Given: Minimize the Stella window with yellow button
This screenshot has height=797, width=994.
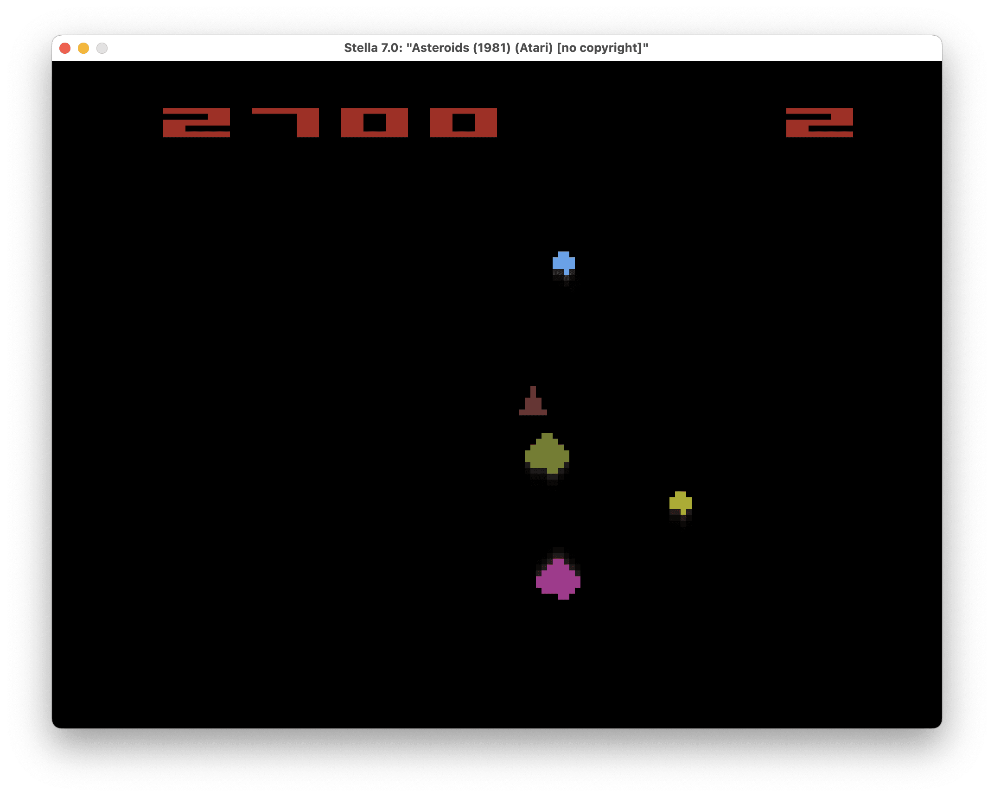Looking at the screenshot, I should [x=83, y=48].
